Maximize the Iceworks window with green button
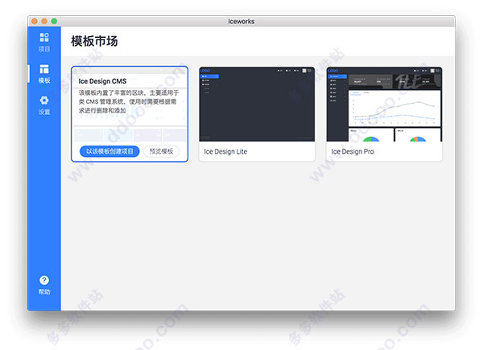This screenshot has width=483, height=350. 54,21
